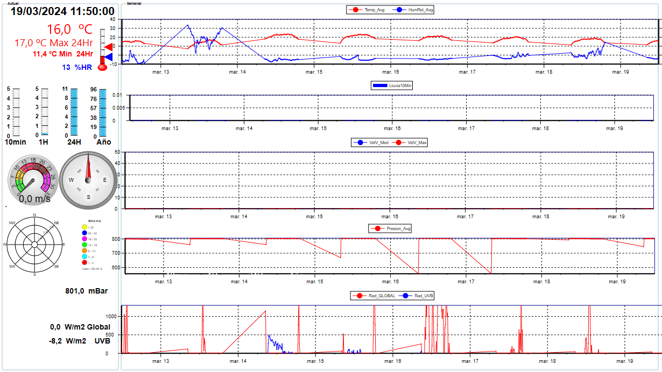Click the red thermometer bulb icon
662x372 pixels.
click(x=102, y=68)
